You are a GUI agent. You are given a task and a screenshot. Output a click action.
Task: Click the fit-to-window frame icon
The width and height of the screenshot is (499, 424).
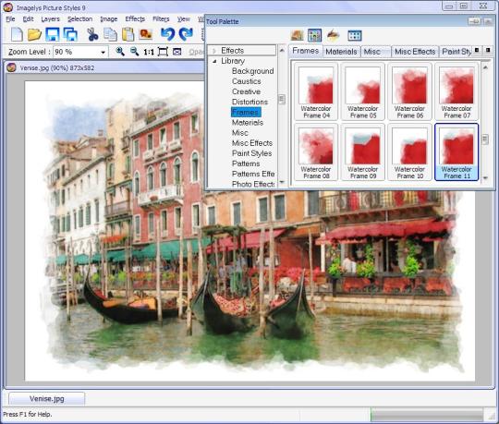click(163, 52)
